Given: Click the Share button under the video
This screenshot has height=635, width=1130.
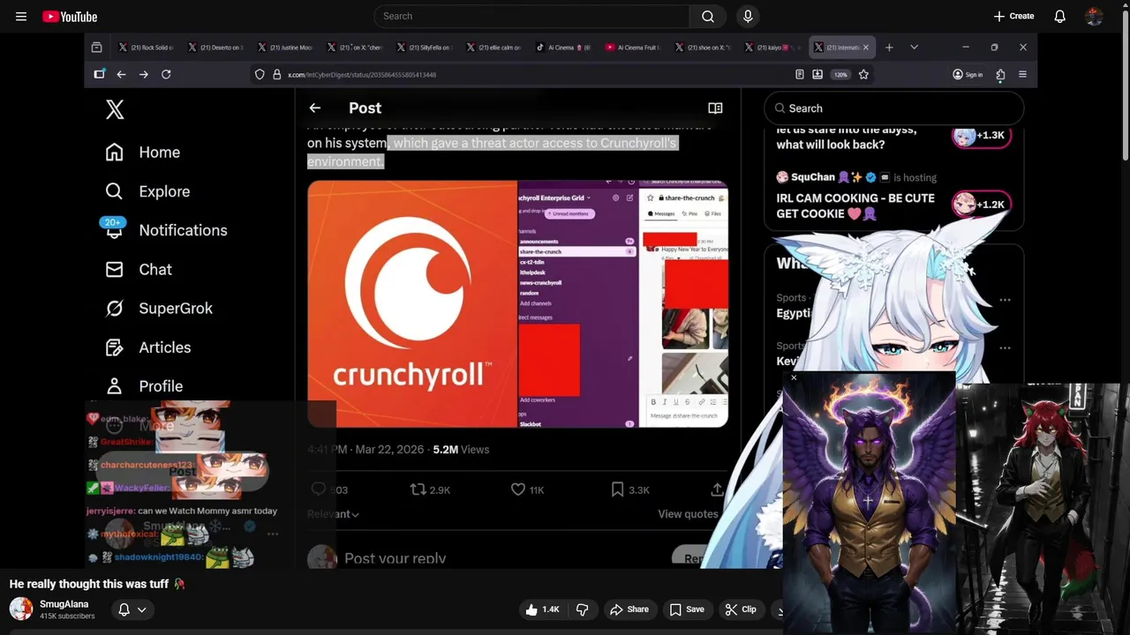Looking at the screenshot, I should pos(629,609).
